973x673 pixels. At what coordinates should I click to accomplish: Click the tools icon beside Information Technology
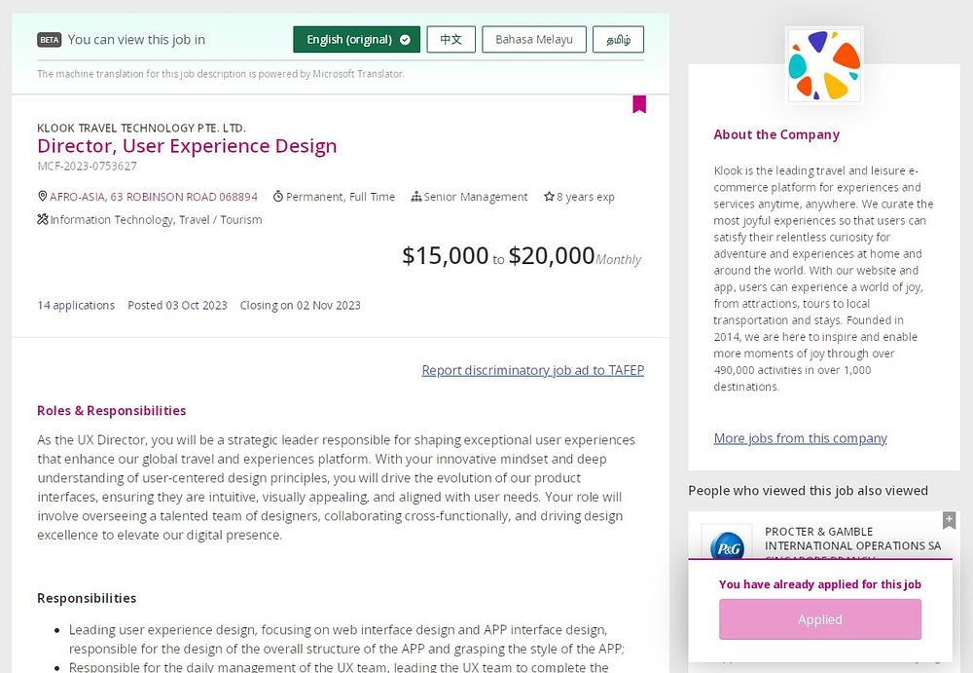click(x=43, y=219)
